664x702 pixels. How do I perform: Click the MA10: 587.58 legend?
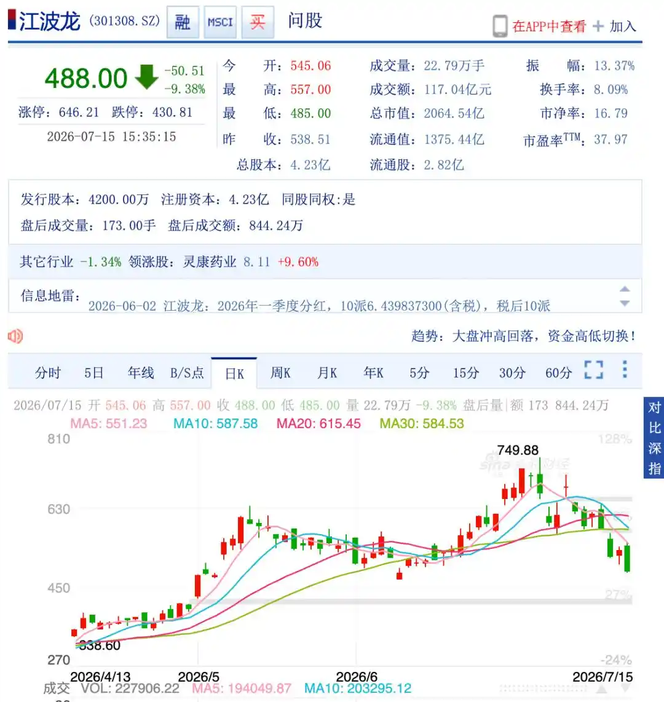coord(216,423)
